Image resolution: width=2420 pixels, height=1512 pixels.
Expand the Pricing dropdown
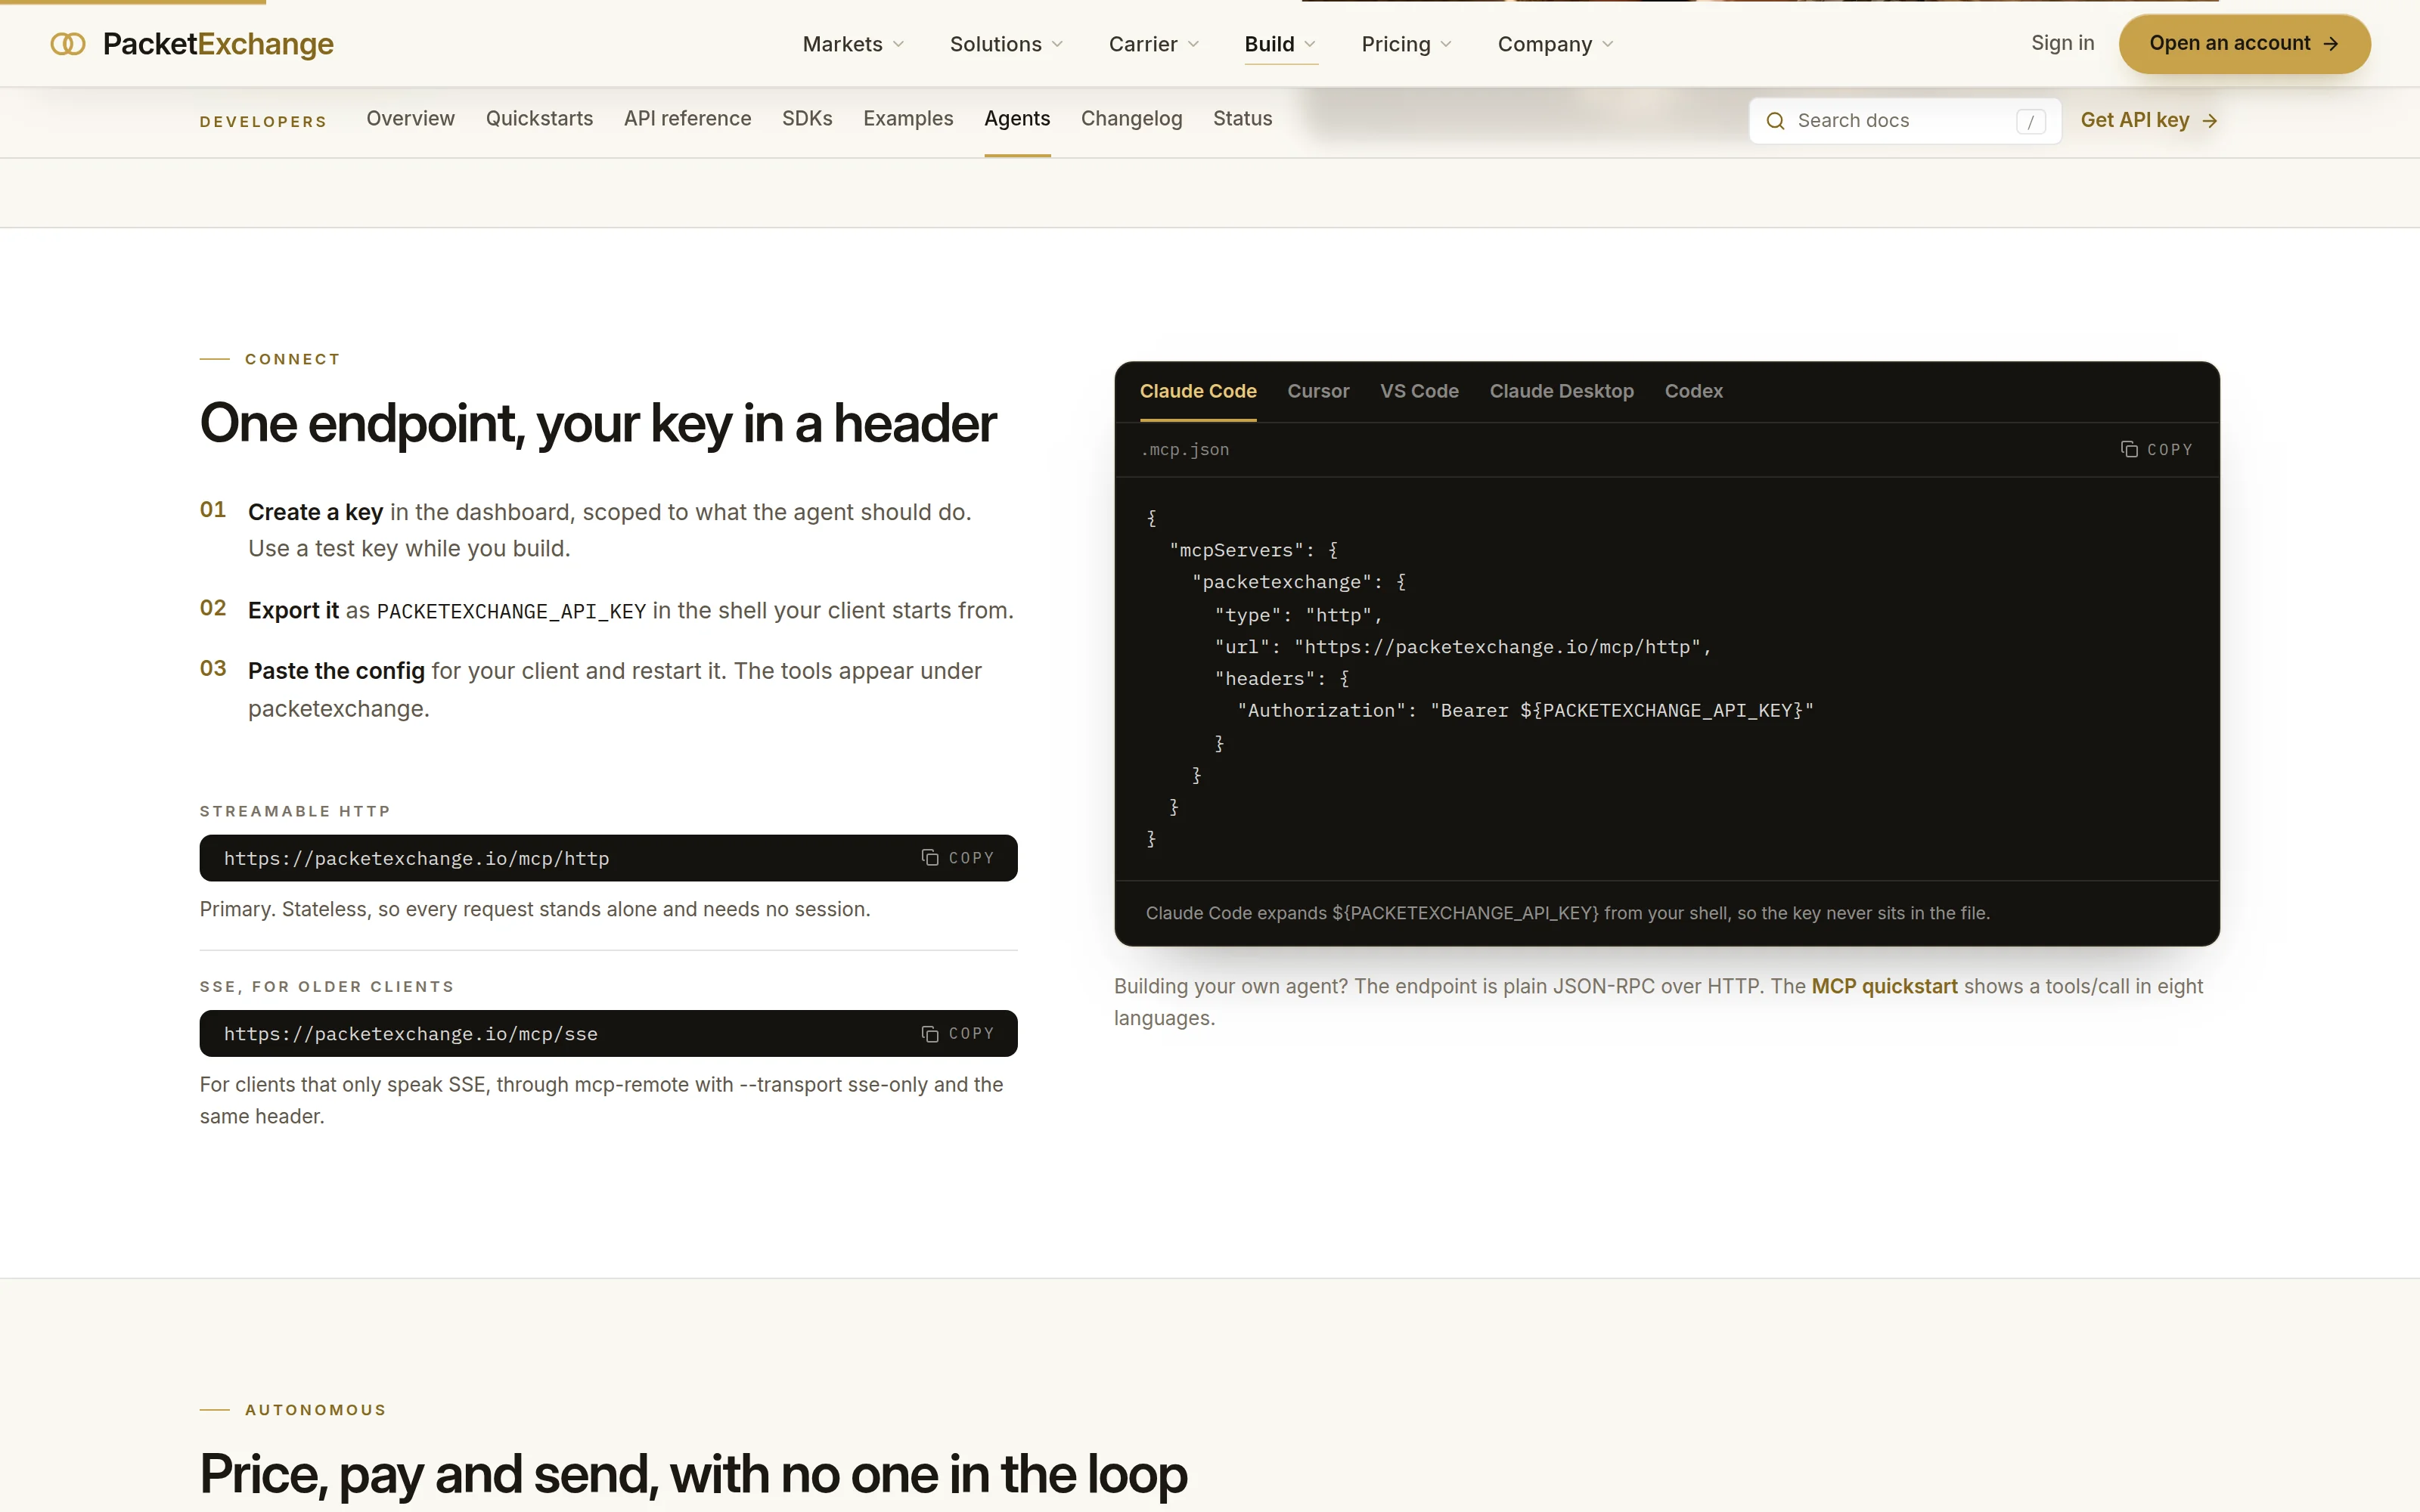point(1406,44)
